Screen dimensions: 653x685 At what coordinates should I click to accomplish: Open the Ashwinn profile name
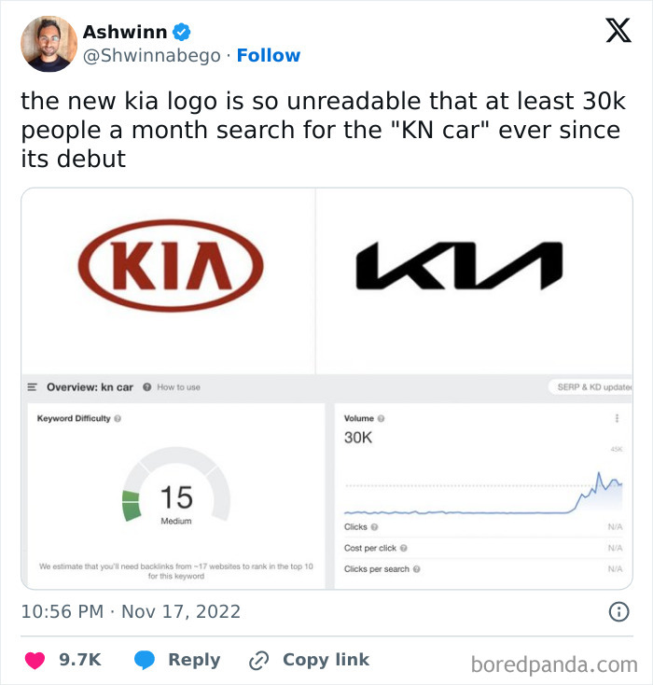tap(123, 32)
